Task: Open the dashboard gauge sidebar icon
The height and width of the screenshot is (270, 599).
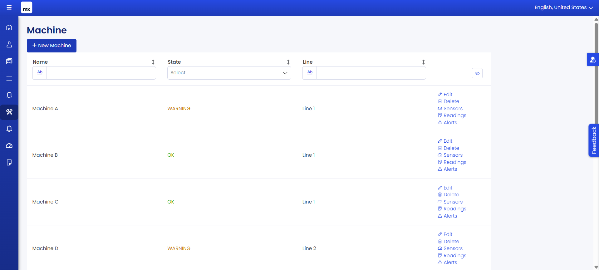Action: 9,146
